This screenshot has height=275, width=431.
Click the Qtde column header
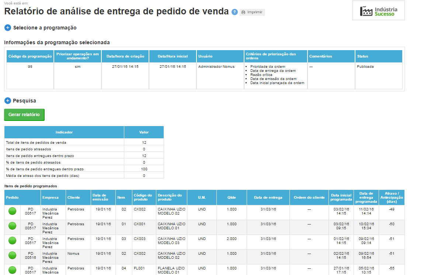(232, 198)
